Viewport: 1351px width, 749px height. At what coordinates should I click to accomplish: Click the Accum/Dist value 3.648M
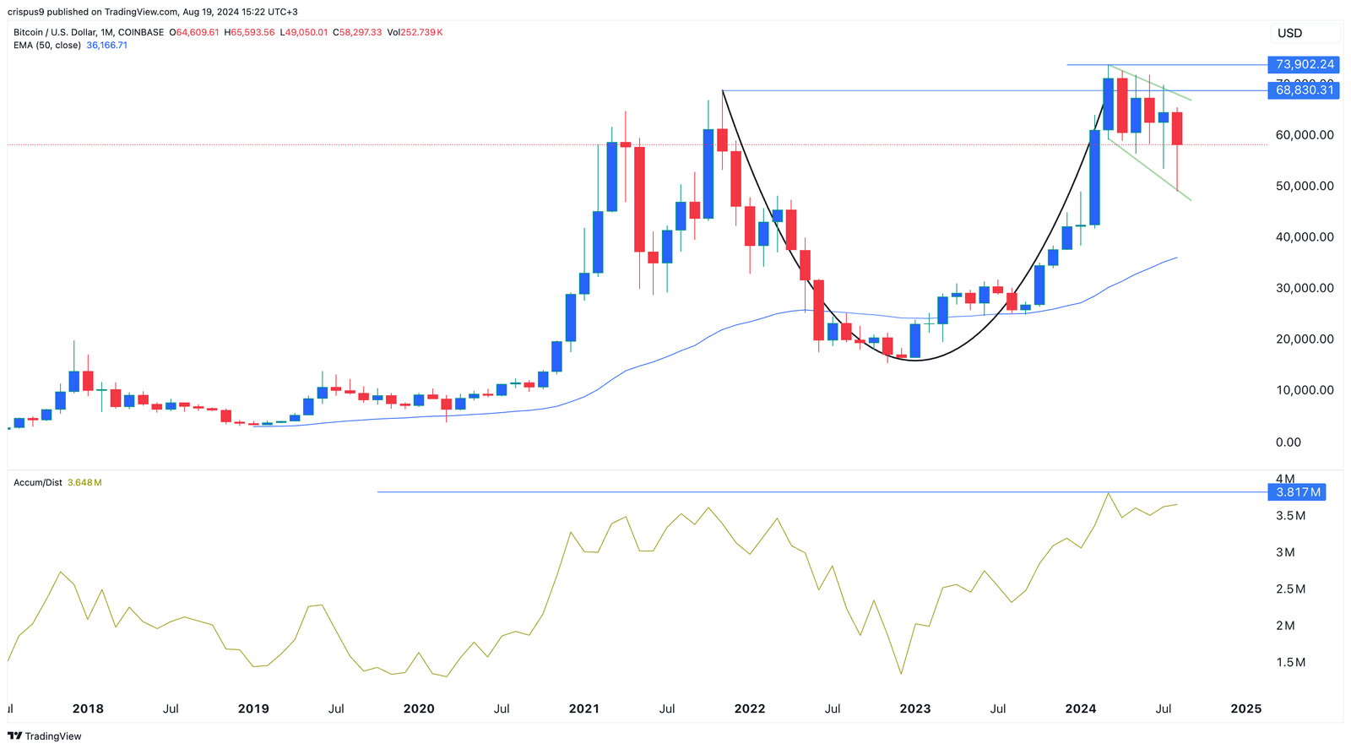pos(84,482)
